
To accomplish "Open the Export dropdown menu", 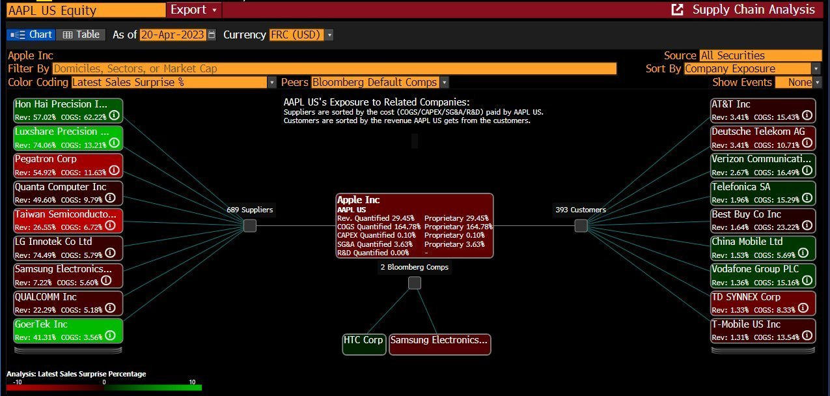I will click(194, 10).
